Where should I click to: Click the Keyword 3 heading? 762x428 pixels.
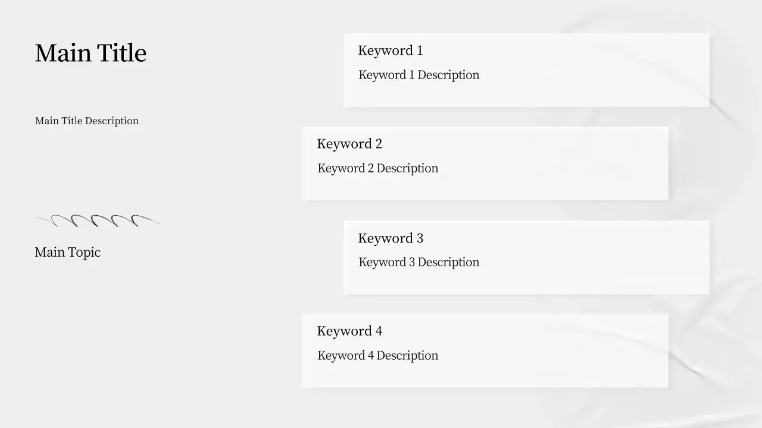click(391, 238)
